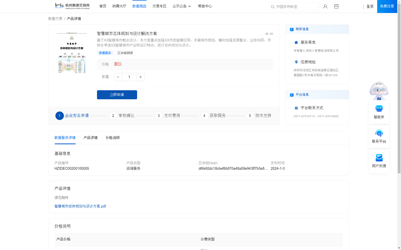Viewport: 401px width, 250px height.
Task: Click platform phone 0571-87918713
Action: coord(305,116)
